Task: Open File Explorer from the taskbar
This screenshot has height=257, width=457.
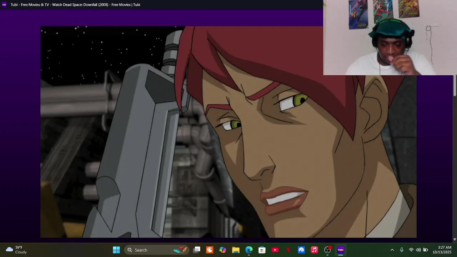Action: (236, 250)
